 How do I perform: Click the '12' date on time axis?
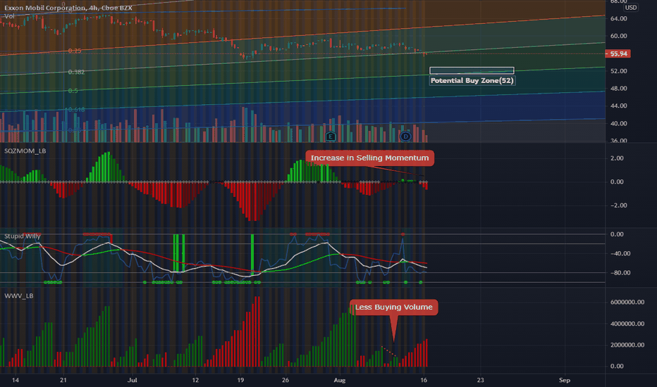195,380
